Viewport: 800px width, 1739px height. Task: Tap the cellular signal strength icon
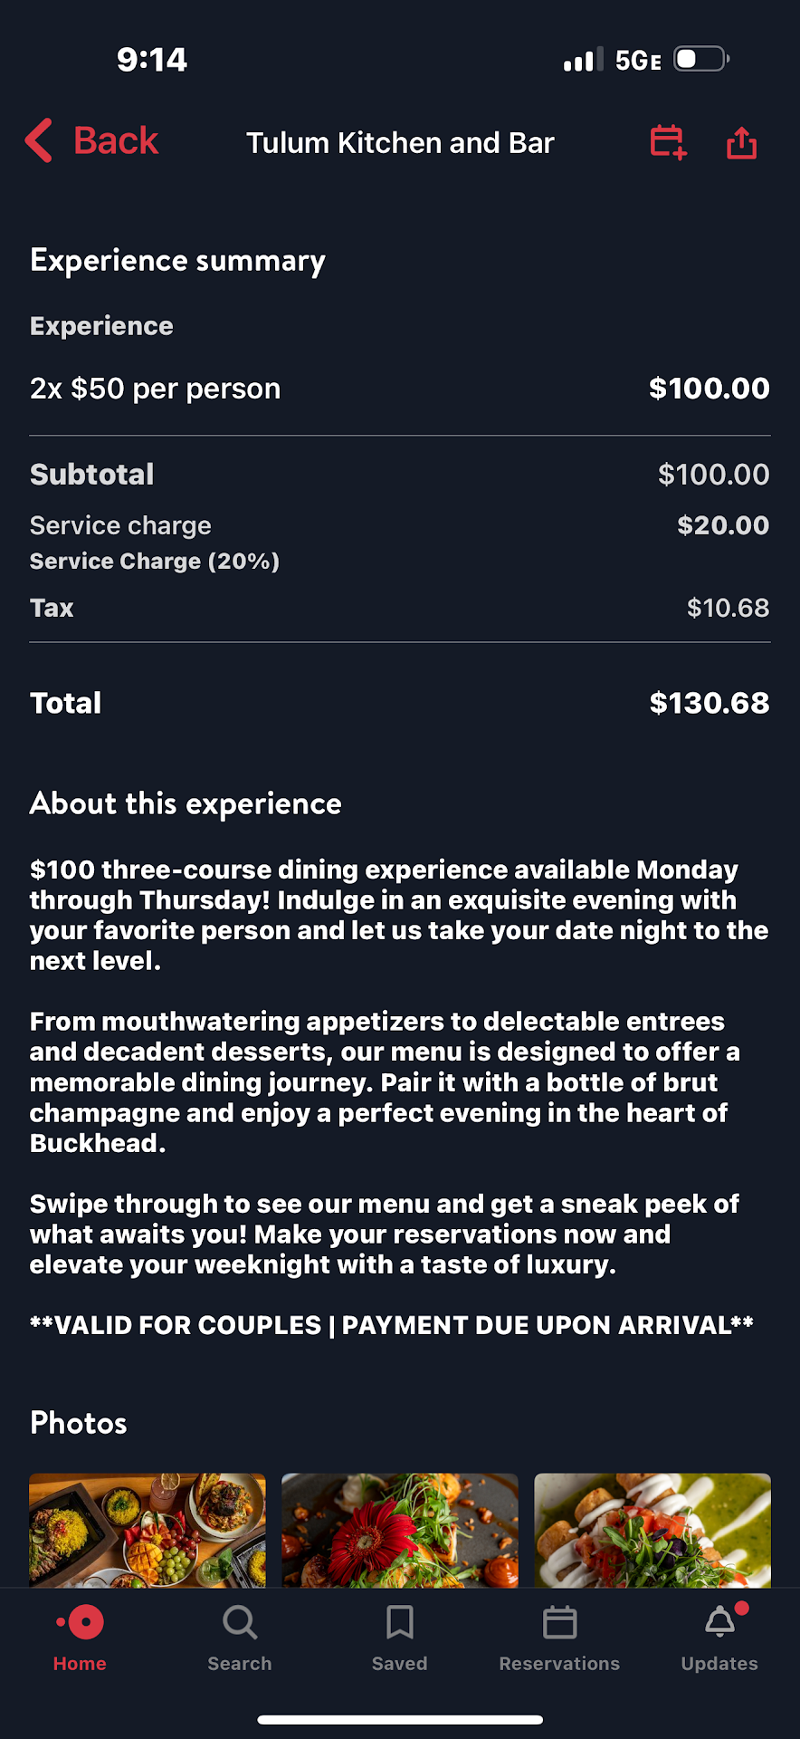click(x=582, y=61)
